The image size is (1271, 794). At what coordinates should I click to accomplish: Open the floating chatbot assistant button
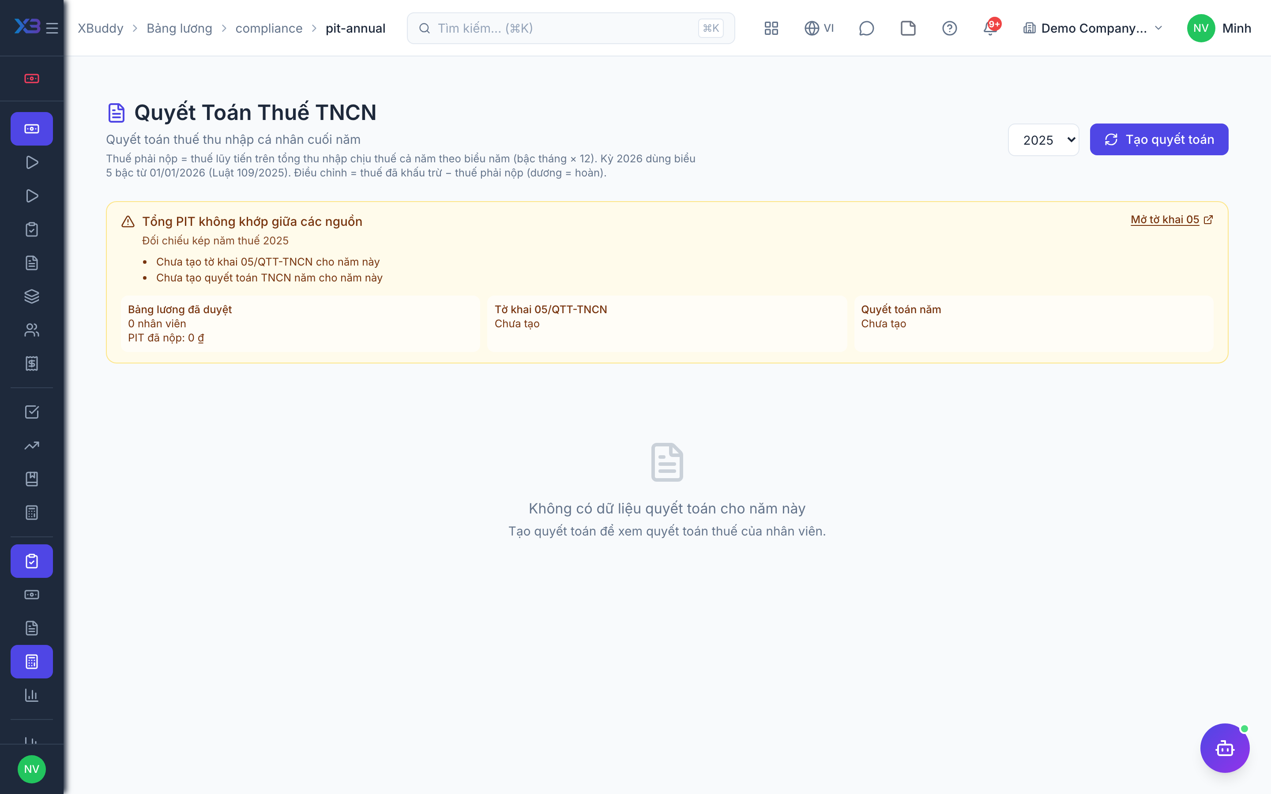coord(1225,748)
